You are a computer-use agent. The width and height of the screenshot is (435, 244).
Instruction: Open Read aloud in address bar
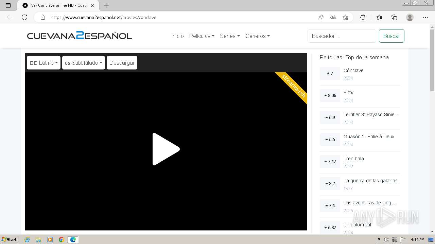320,17
